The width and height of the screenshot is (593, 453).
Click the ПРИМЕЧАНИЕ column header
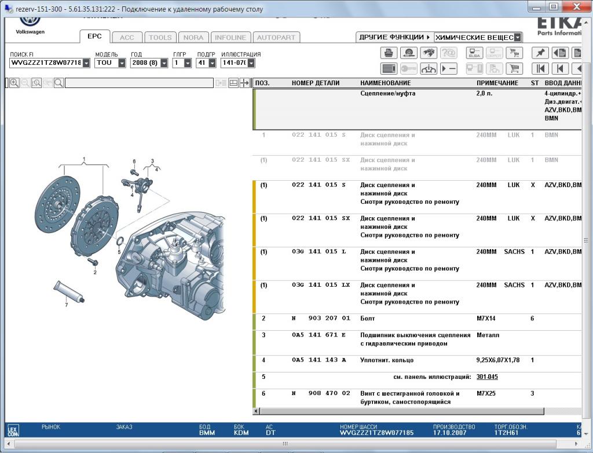click(497, 83)
